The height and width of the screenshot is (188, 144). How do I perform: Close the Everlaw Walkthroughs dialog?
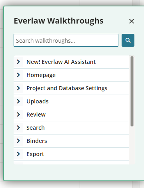[x=132, y=21]
